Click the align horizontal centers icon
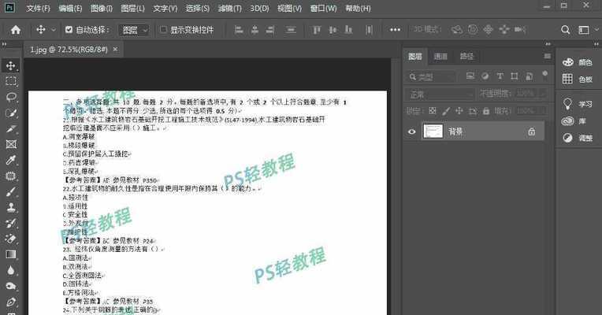 tap(255, 30)
